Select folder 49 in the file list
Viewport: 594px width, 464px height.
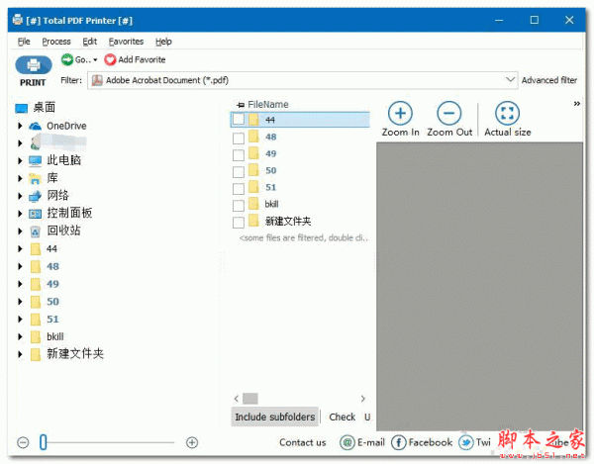coord(270,153)
